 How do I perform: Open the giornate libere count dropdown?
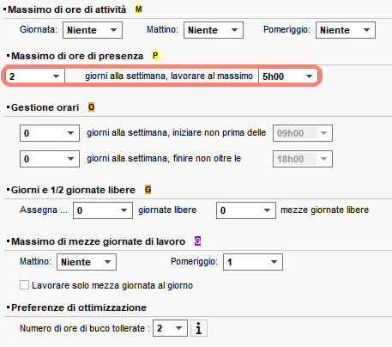coord(103,210)
